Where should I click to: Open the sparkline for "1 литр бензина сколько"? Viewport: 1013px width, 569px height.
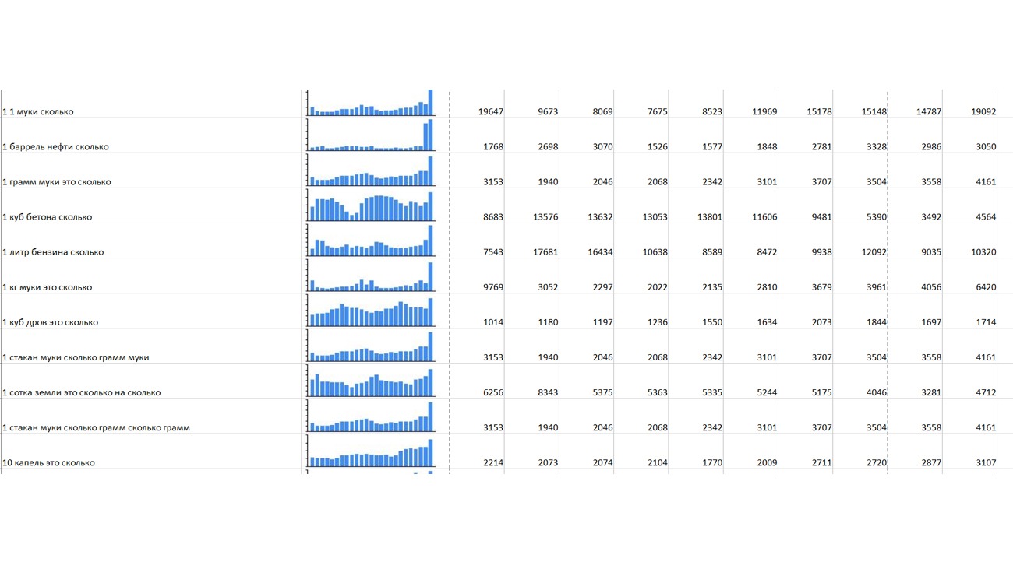coord(371,242)
